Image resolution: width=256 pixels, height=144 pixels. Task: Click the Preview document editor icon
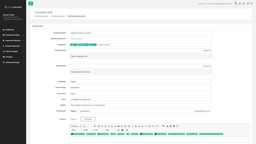click(84, 126)
